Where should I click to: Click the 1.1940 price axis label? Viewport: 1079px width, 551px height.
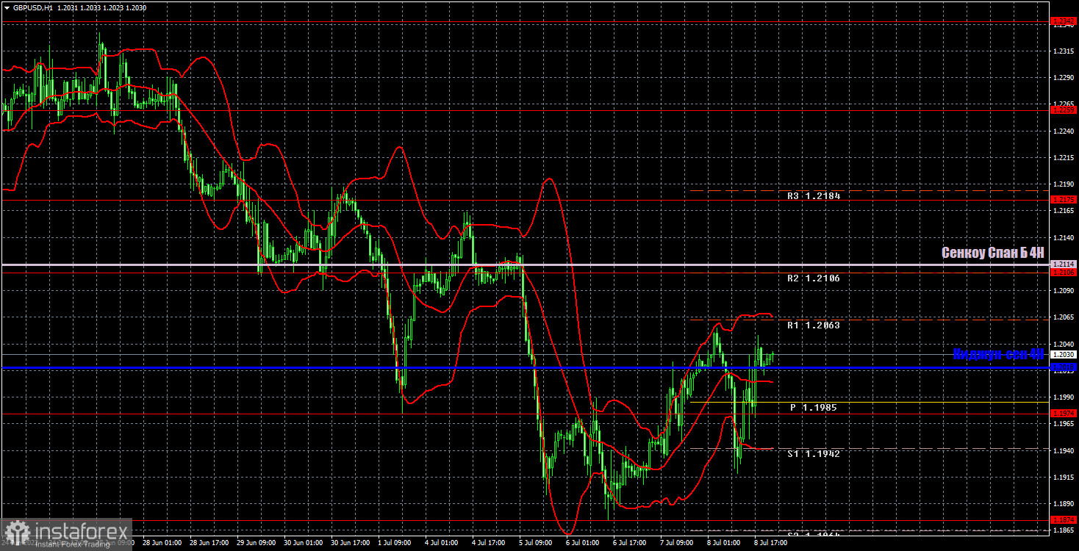click(x=1064, y=450)
